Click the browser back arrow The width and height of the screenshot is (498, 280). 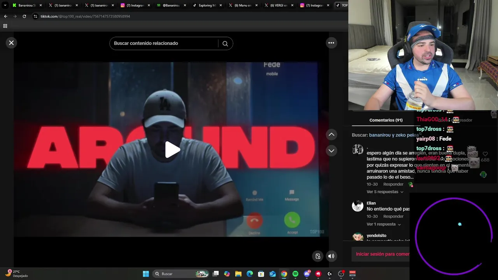tap(5, 16)
